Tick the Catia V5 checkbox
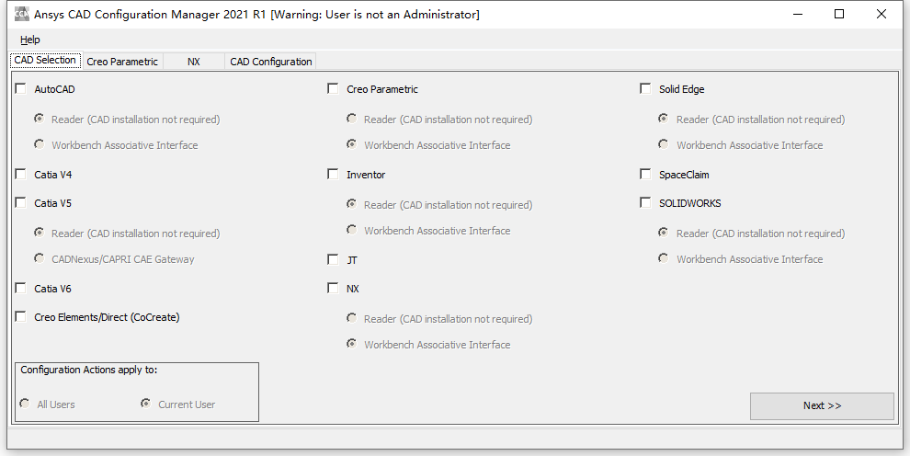 point(21,203)
